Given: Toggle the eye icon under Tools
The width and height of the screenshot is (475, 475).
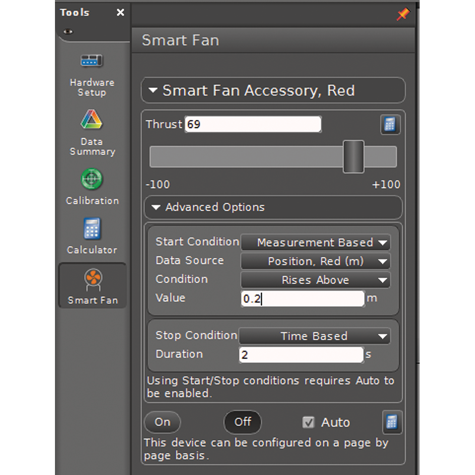Looking at the screenshot, I should pyautogui.click(x=68, y=32).
